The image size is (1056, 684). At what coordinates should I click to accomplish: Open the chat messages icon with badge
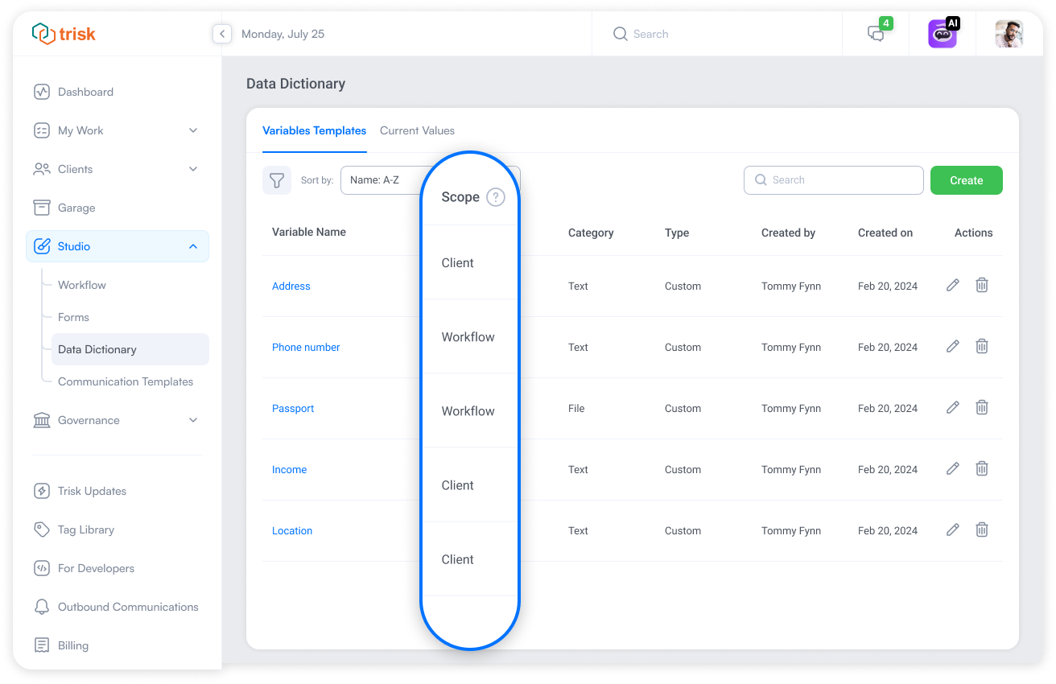(876, 34)
